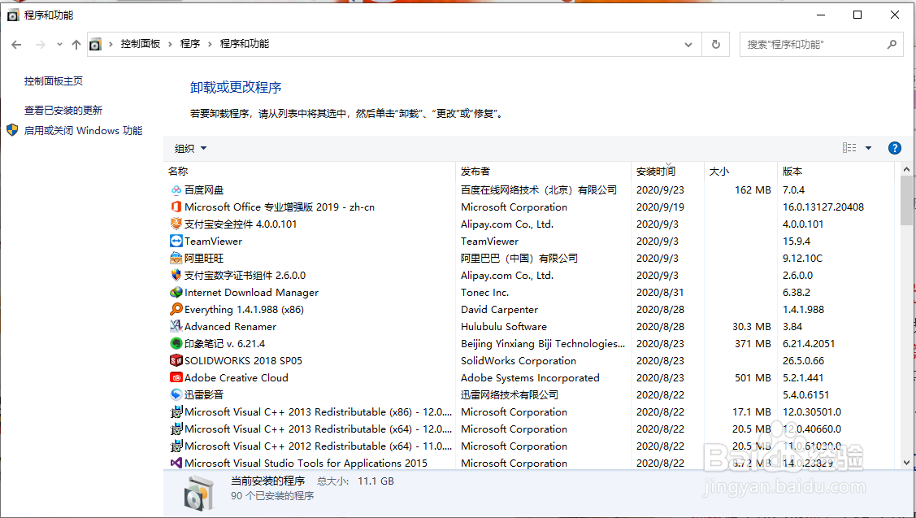
Task: Select SOLIDWORKS 2018 SP05 program name
Action: click(243, 361)
